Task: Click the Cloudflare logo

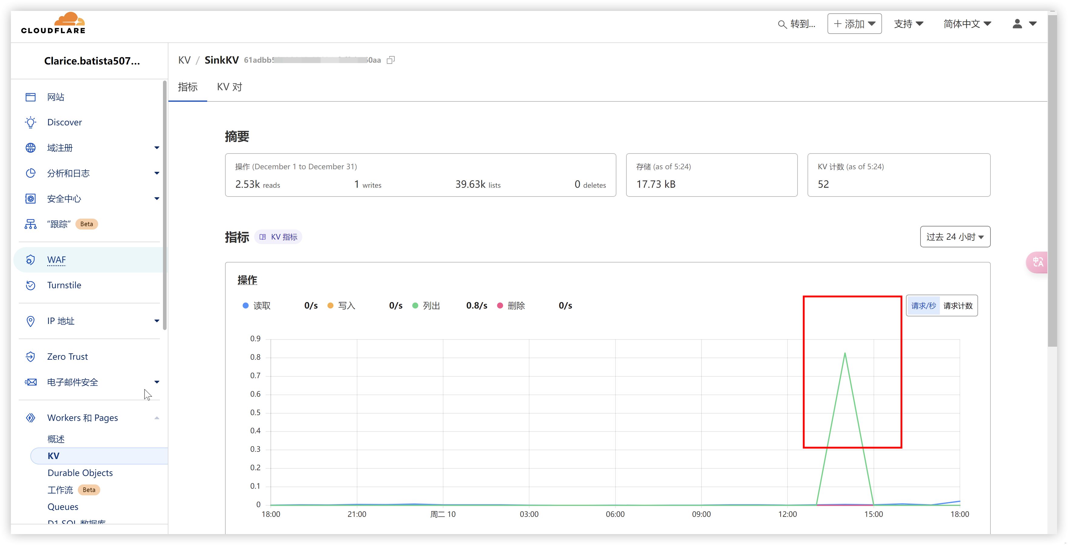Action: 54,23
